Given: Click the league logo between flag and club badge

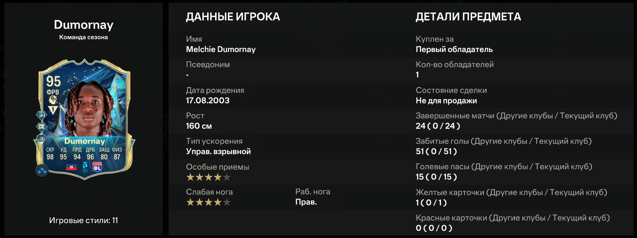Looking at the screenshot, I should (x=85, y=166).
